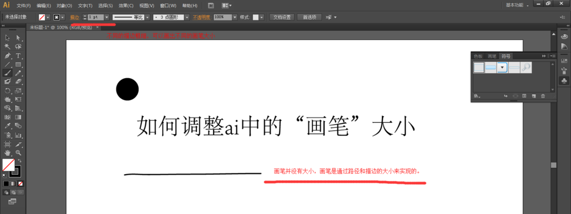Select the Line Segment tool

pos(7,64)
